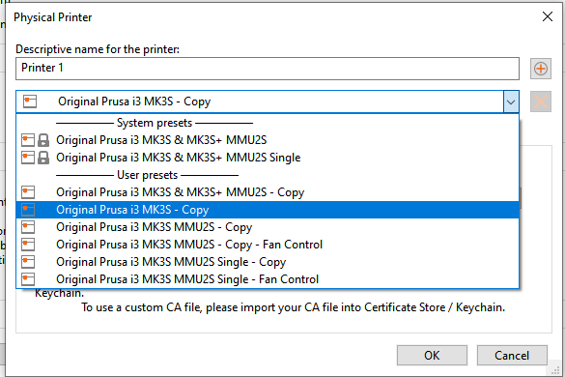
Task: Choose Original Prusa i3 MK3S & MK3S+ MMU2S - Copy
Action: [268, 192]
